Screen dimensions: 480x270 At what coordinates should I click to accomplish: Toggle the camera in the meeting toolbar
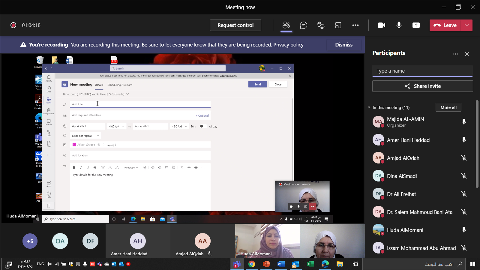click(382, 25)
